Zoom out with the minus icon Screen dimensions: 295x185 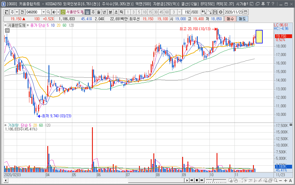click(x=281, y=181)
